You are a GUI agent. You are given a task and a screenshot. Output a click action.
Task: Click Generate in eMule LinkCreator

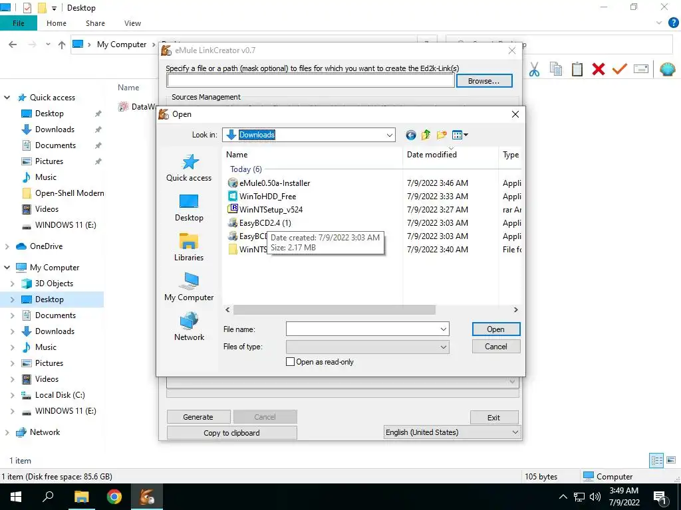(x=198, y=417)
